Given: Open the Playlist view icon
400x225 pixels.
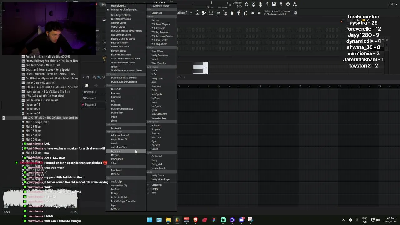Looking at the screenshot, I should pyautogui.click(x=197, y=13).
